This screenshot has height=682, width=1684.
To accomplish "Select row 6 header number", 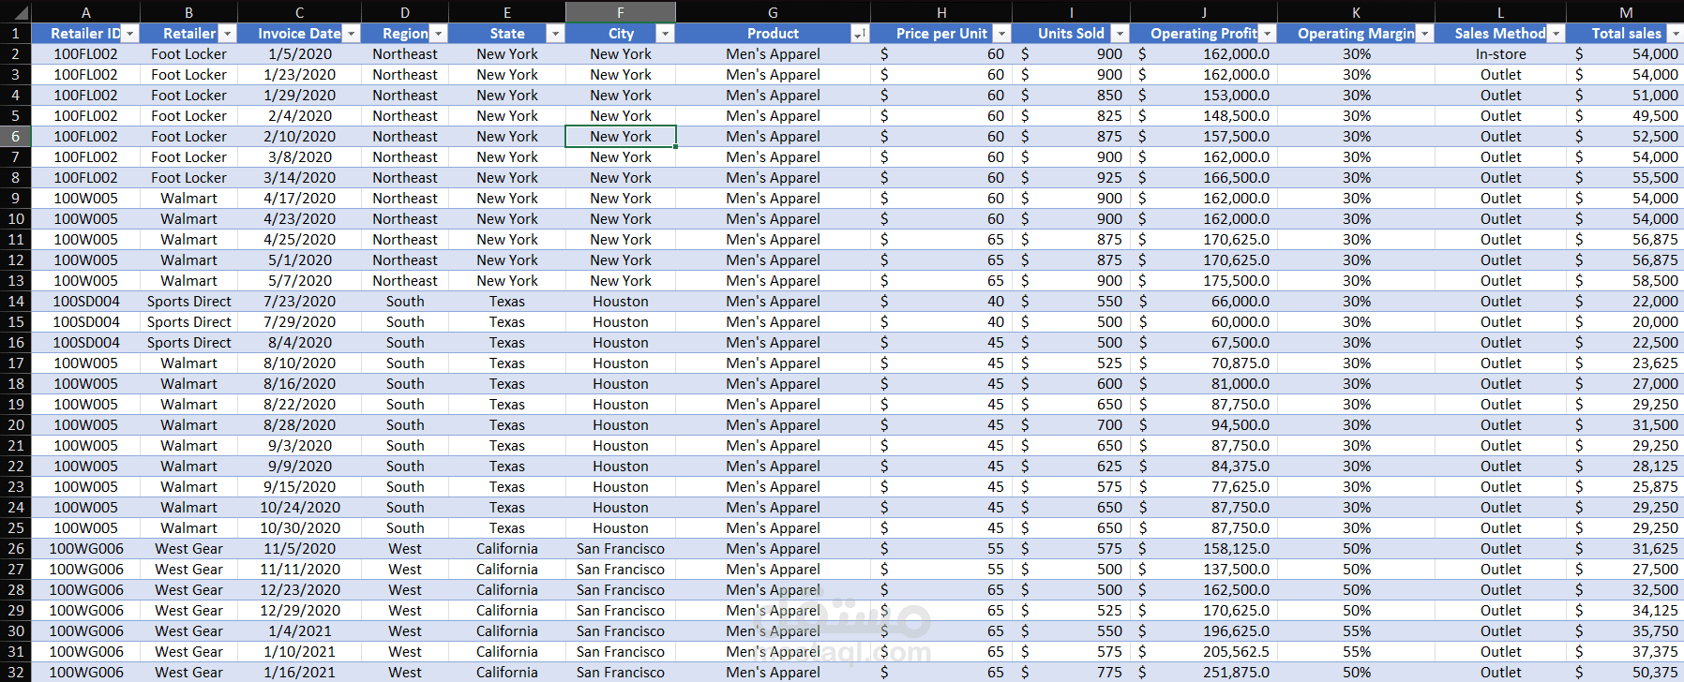I will tap(16, 136).
